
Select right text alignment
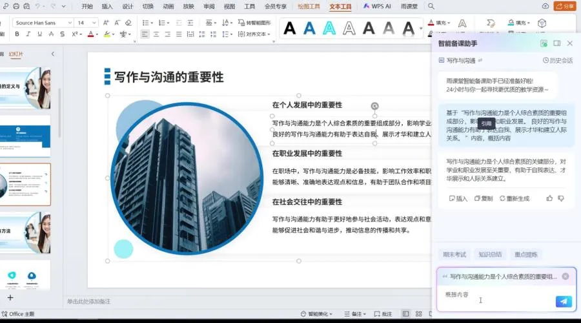point(167,34)
